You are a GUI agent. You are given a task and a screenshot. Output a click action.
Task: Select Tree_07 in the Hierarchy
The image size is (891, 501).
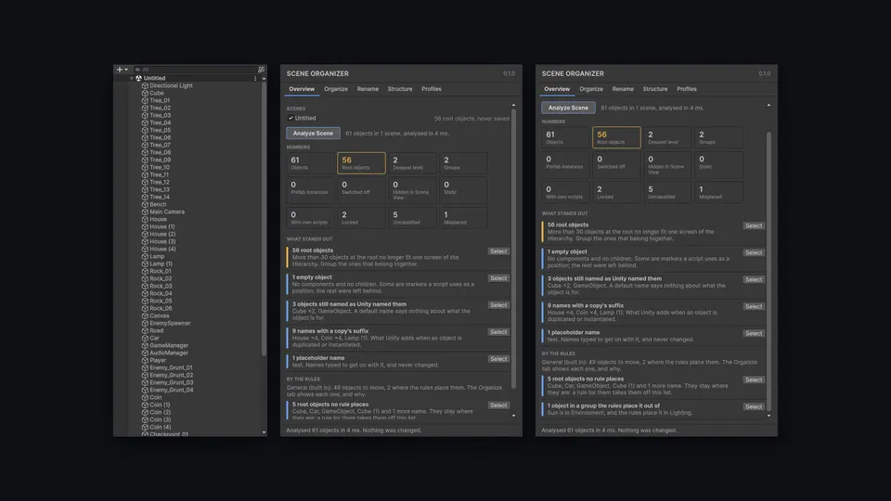(x=160, y=146)
